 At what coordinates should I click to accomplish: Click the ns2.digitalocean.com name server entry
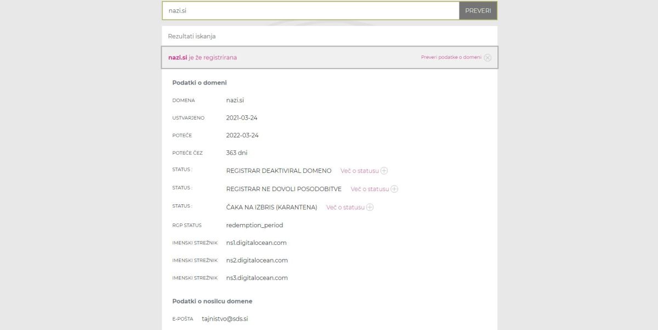point(257,260)
